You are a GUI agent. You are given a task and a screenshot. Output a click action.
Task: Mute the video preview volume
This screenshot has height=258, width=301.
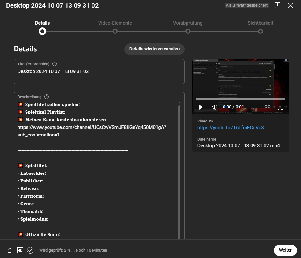[x=215, y=107]
